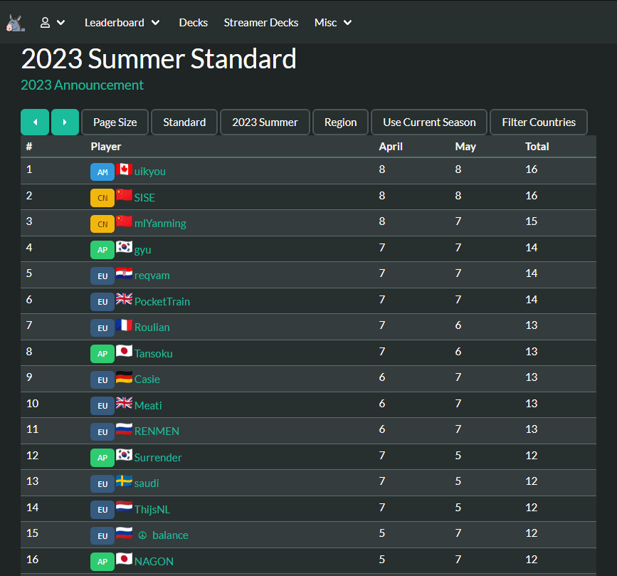Click the next page arrow
The width and height of the screenshot is (617, 576).
[65, 122]
